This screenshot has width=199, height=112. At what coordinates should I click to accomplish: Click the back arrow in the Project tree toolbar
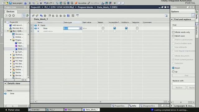[10, 16]
